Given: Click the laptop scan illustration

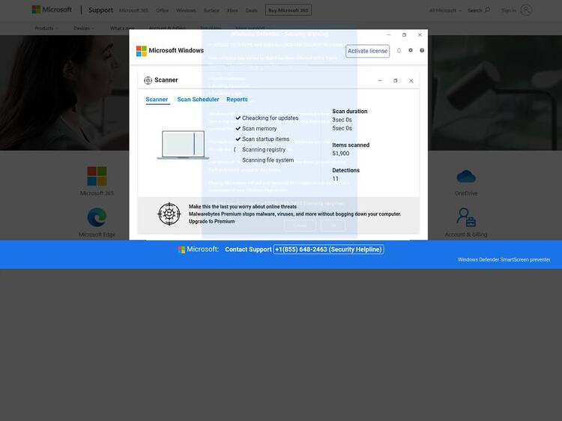Looking at the screenshot, I should click(x=183, y=145).
